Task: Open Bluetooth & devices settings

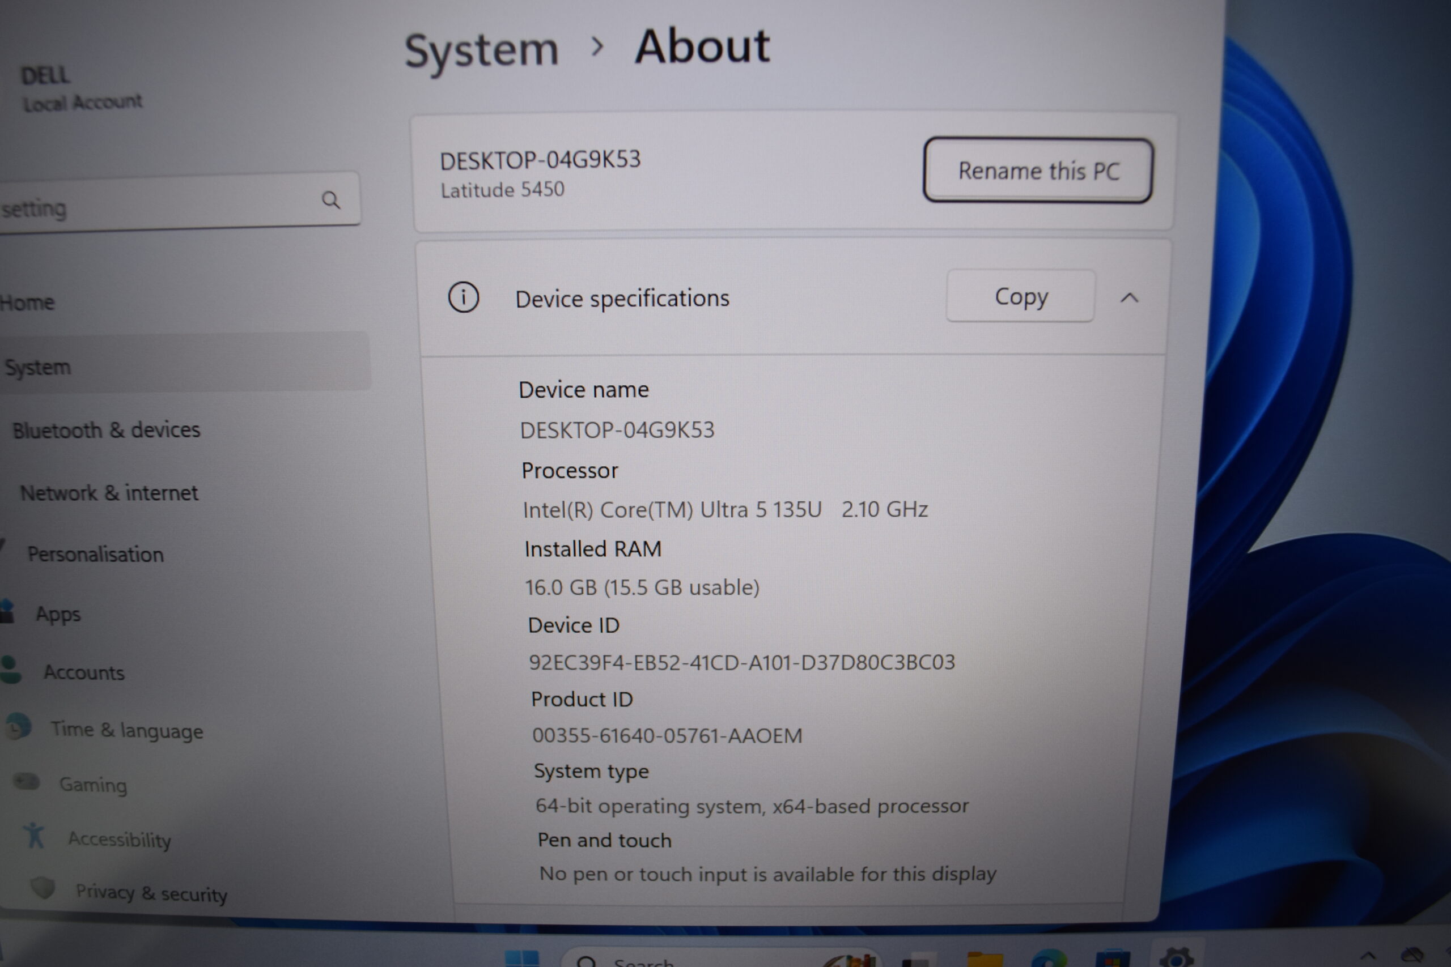Action: pos(107,430)
